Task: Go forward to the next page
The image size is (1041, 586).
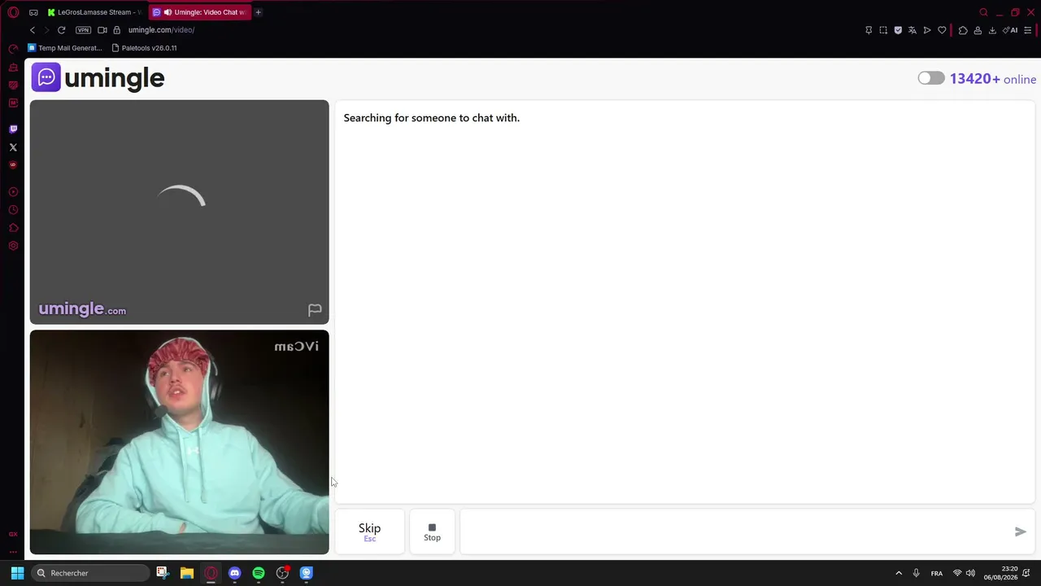Action: (x=46, y=30)
